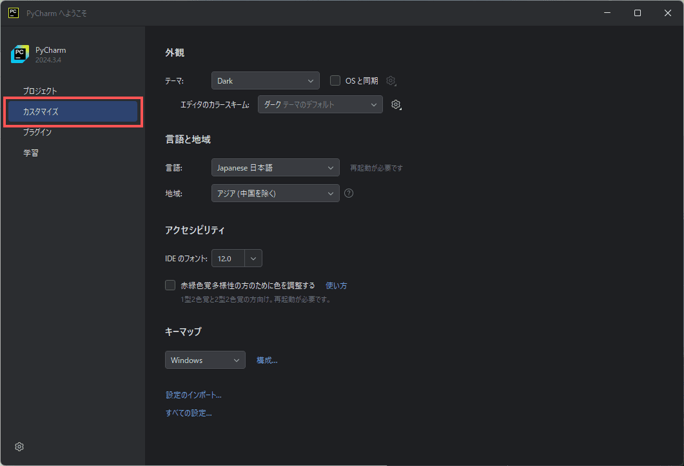Open the すべての設定... link
This screenshot has height=466, width=684.
188,413
